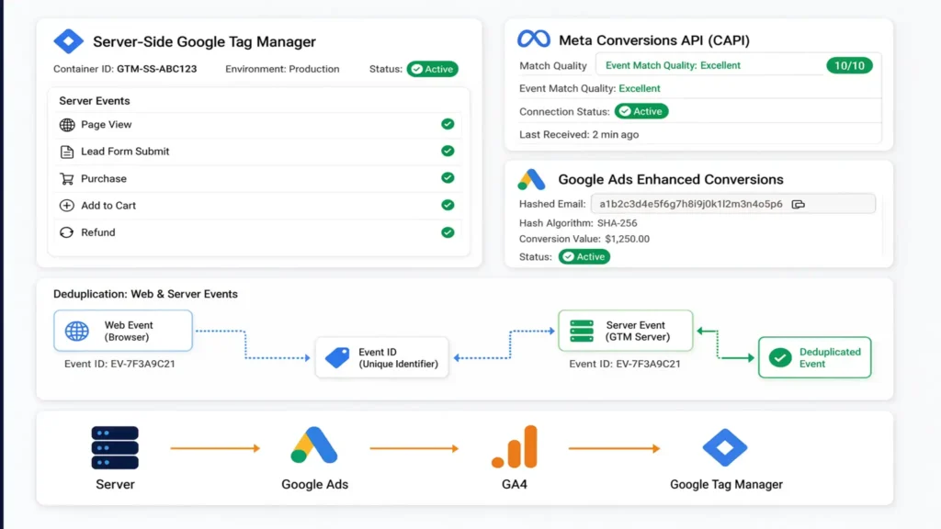Click the Purchase event label
The height and width of the screenshot is (529, 941).
[x=104, y=179]
